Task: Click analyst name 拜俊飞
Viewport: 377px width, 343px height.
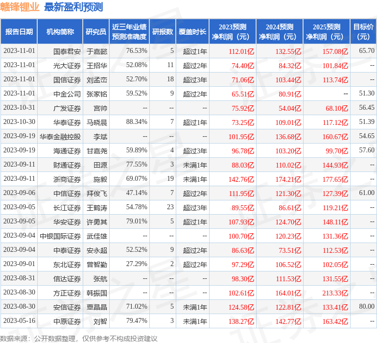Action: coord(97,194)
